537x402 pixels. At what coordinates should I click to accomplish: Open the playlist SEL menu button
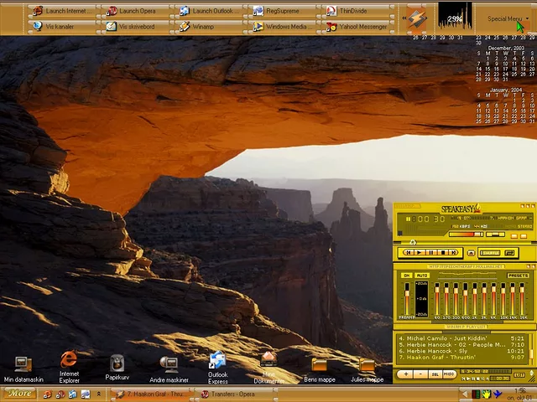[435, 374]
